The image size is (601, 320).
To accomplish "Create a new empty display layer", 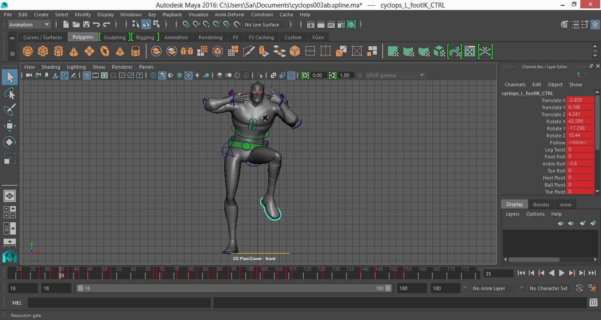I will pyautogui.click(x=583, y=223).
